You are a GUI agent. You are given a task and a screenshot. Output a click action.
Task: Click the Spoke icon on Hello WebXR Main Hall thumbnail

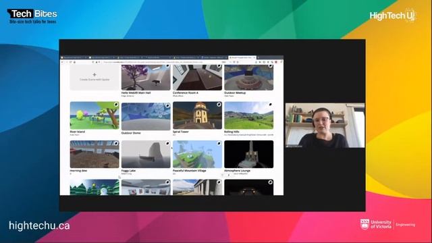(x=167, y=66)
